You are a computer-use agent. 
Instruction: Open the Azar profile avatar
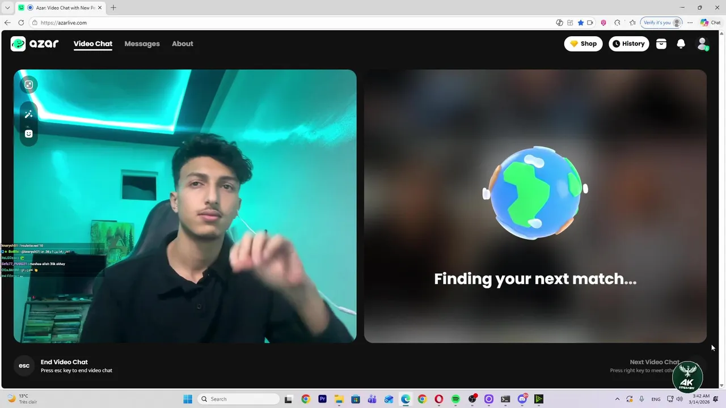click(x=702, y=44)
